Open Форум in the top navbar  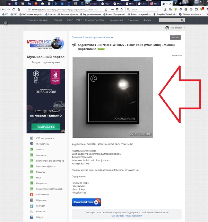(x=147, y=20)
